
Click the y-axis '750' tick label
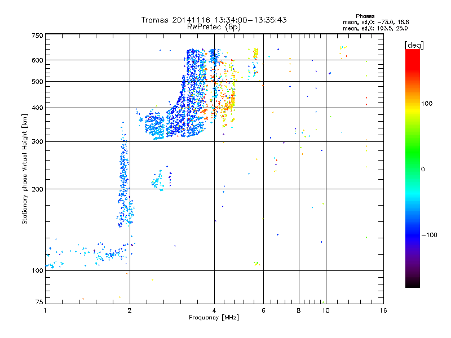point(37,35)
